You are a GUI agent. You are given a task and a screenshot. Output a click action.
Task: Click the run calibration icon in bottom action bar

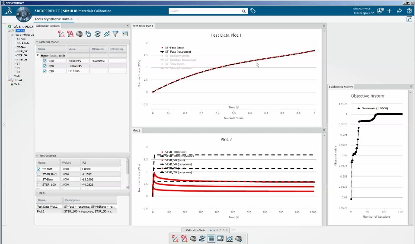(x=202, y=238)
